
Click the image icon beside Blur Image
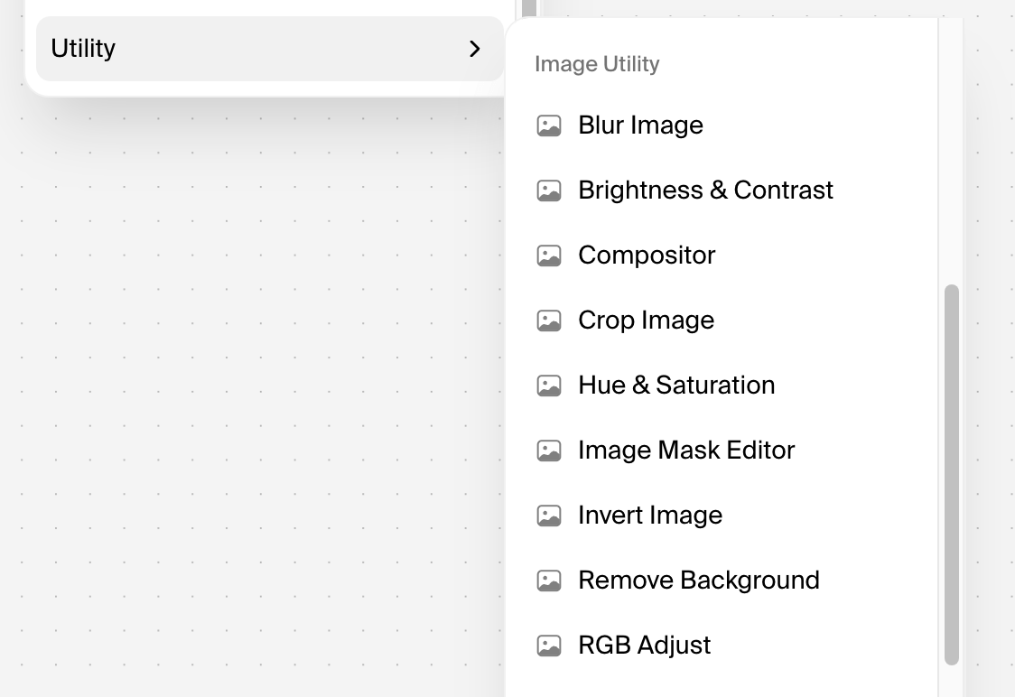click(549, 125)
